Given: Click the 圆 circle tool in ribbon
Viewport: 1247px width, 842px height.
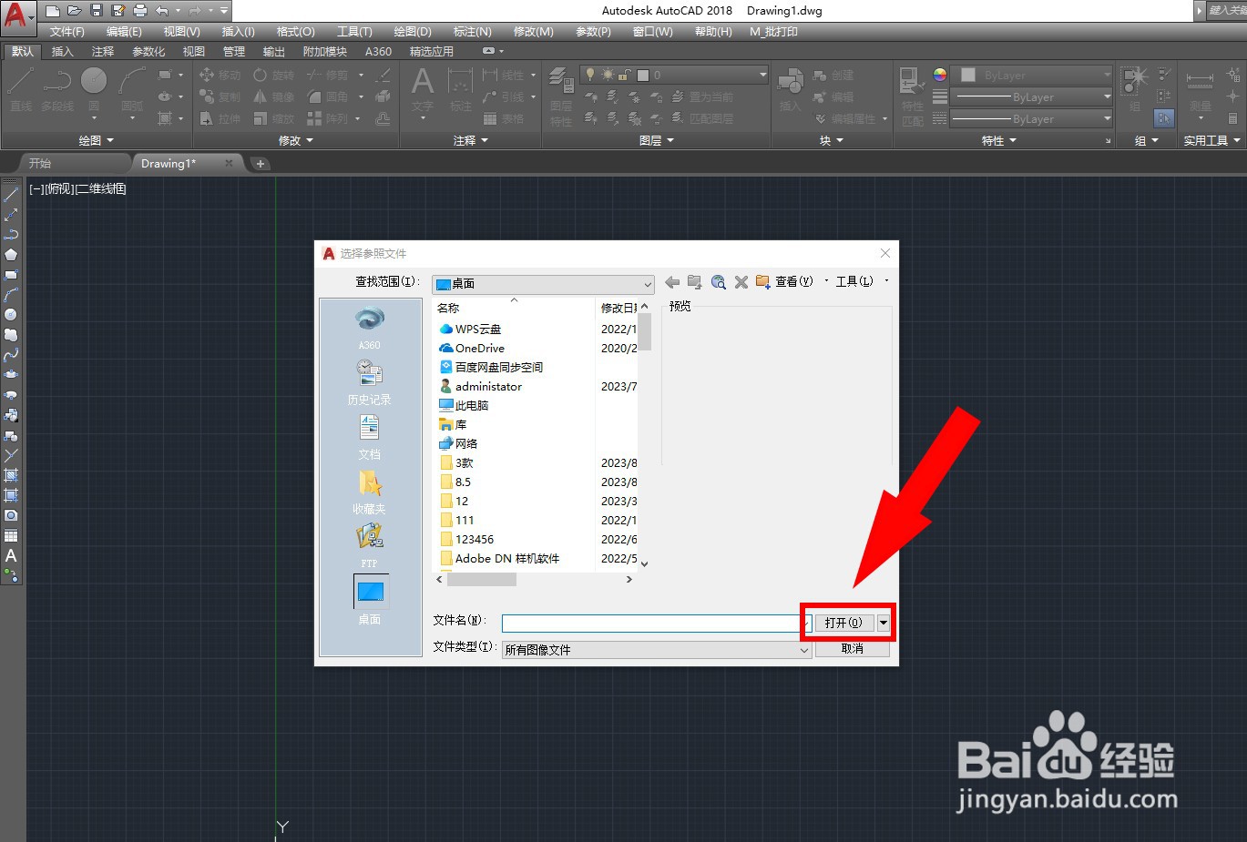Looking at the screenshot, I should 94,88.
